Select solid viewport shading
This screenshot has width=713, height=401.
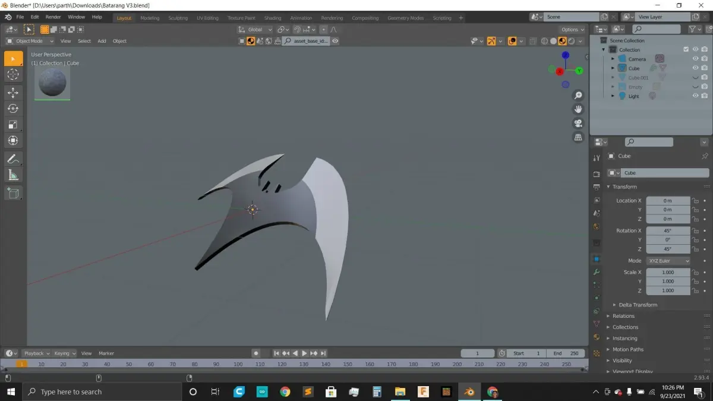[x=553, y=41]
